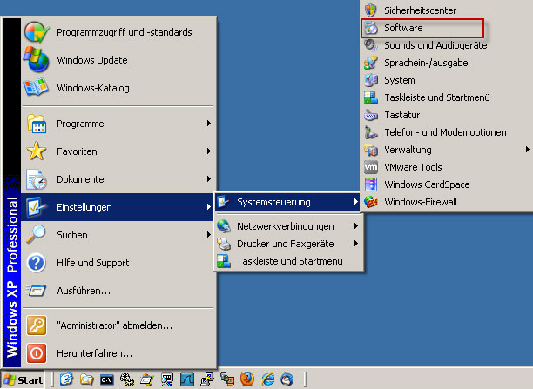Click the Windows Update globe icon
The height and width of the screenshot is (389, 533).
point(37,60)
